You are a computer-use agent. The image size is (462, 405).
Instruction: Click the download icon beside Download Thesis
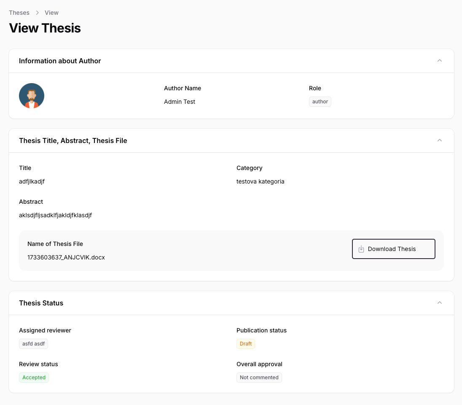click(361, 249)
